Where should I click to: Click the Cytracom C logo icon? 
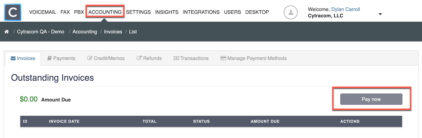tap(13, 12)
